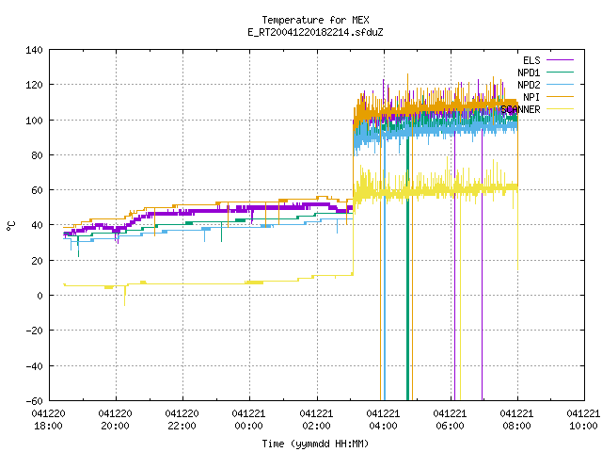This screenshot has height=452, width=602.
Task: Click the x-axis label 041221 02:00
Action: point(316,420)
